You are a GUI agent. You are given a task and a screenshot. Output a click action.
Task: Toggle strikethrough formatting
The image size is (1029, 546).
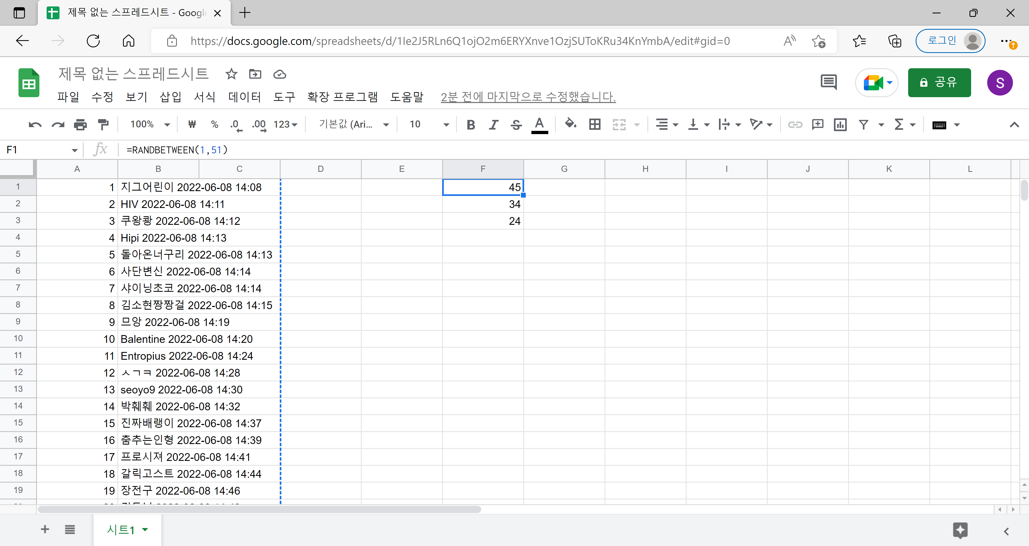[x=516, y=124]
